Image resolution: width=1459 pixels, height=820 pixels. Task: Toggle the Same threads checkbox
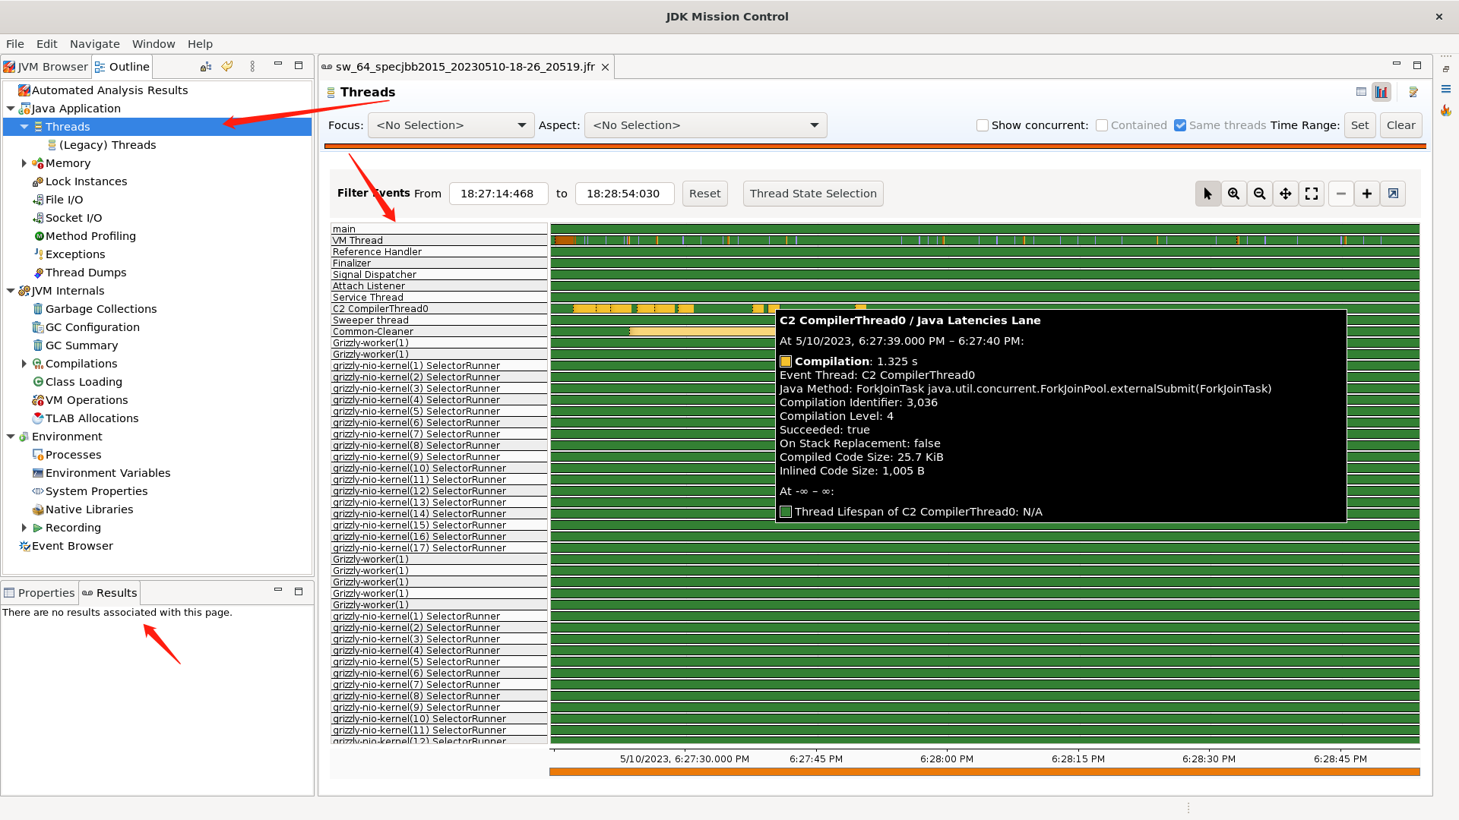[x=1180, y=125]
